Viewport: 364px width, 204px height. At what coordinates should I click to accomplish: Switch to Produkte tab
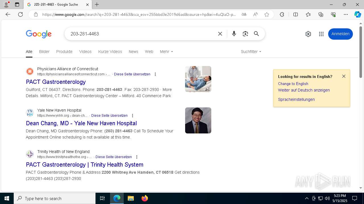pos(64,52)
